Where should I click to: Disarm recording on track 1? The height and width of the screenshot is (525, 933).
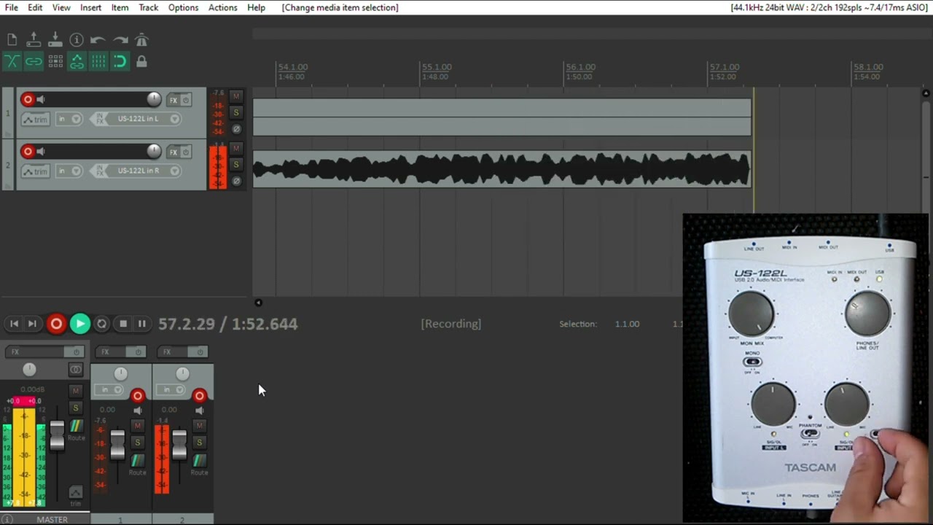click(x=28, y=99)
